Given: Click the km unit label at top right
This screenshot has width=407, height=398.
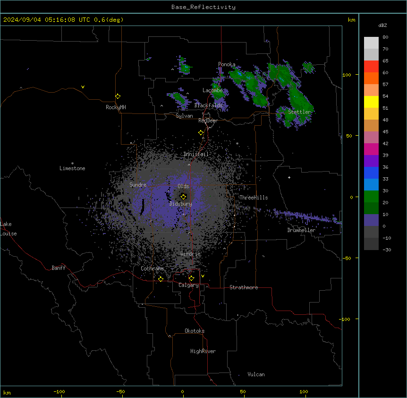Looking at the screenshot, I should tap(352, 20).
